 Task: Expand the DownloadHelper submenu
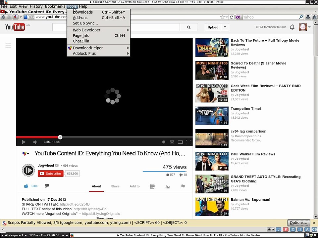pyautogui.click(x=99, y=48)
